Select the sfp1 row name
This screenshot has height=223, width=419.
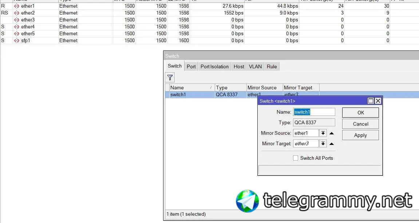coord(25,41)
